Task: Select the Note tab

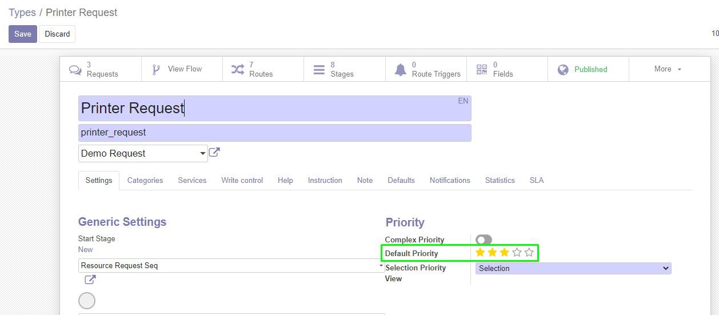Action: (x=365, y=180)
